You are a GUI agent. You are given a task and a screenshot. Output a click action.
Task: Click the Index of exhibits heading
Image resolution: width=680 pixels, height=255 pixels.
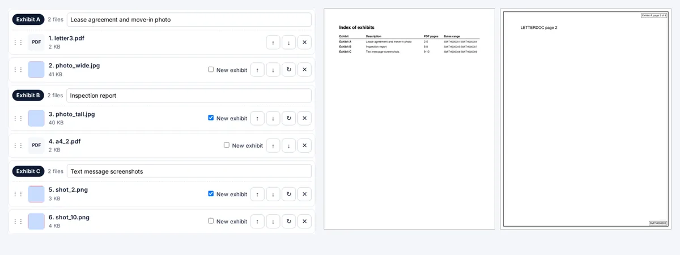(356, 27)
